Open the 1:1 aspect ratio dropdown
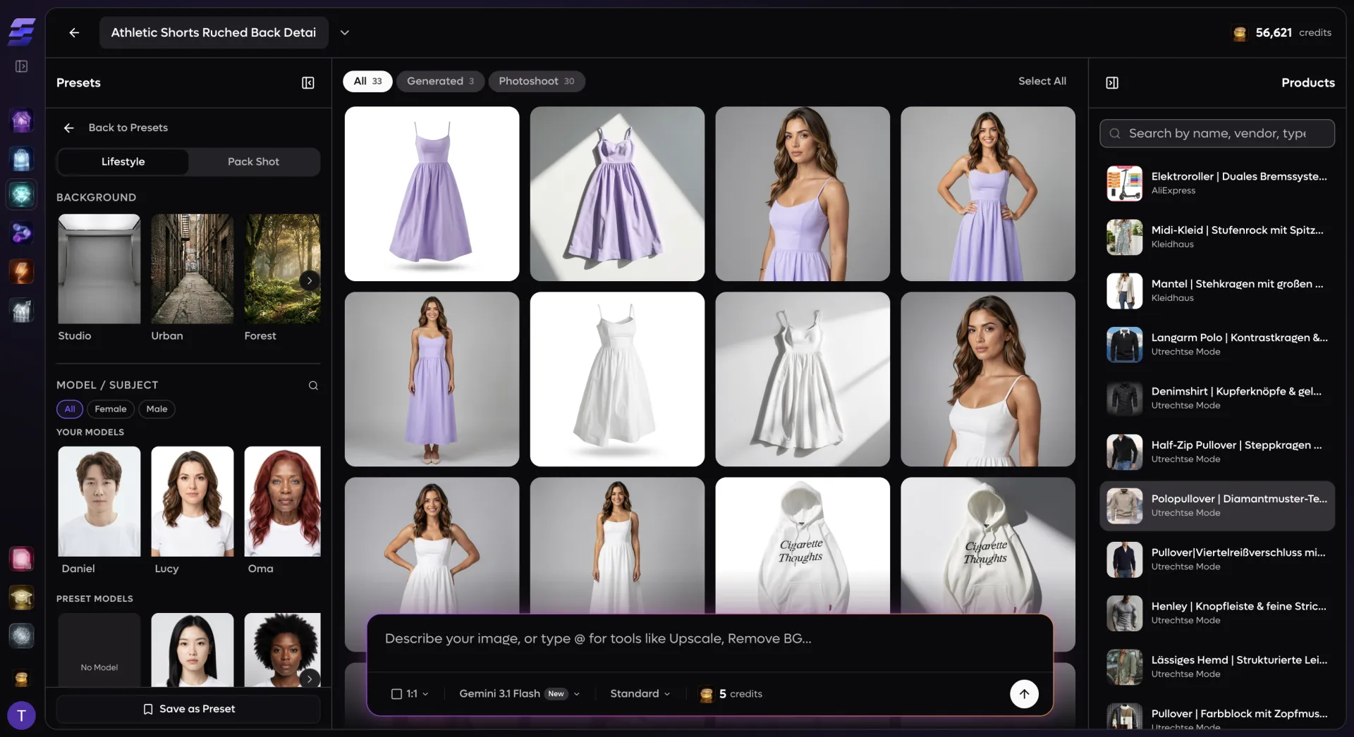 tap(410, 693)
